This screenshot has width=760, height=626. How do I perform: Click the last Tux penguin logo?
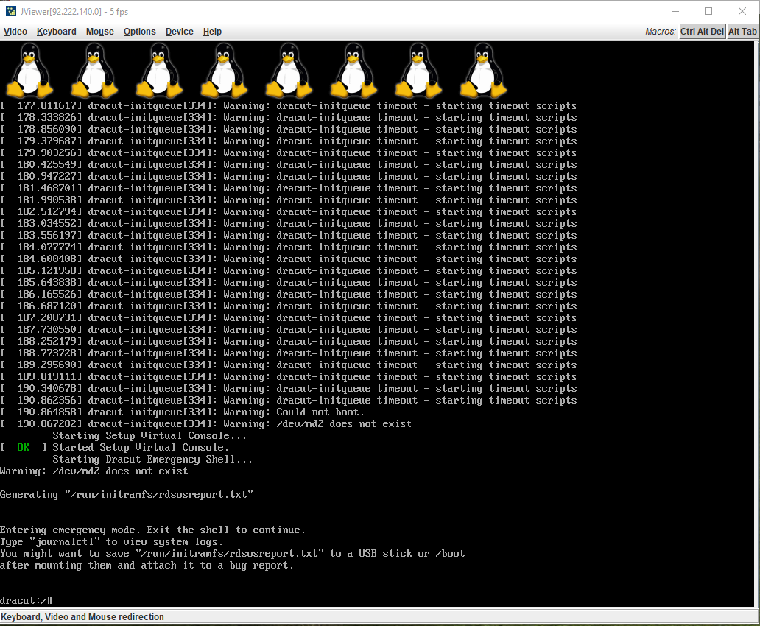tap(483, 71)
